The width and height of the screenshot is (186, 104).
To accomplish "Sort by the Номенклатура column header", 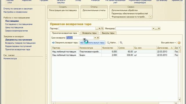I will [x=90, y=48].
